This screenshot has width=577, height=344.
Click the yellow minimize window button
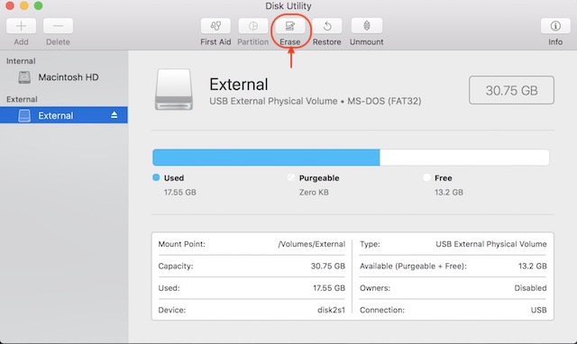24,5
